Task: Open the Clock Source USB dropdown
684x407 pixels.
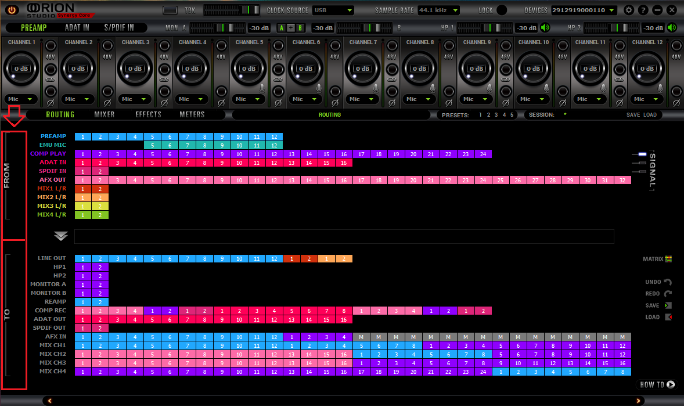Action: click(x=333, y=10)
